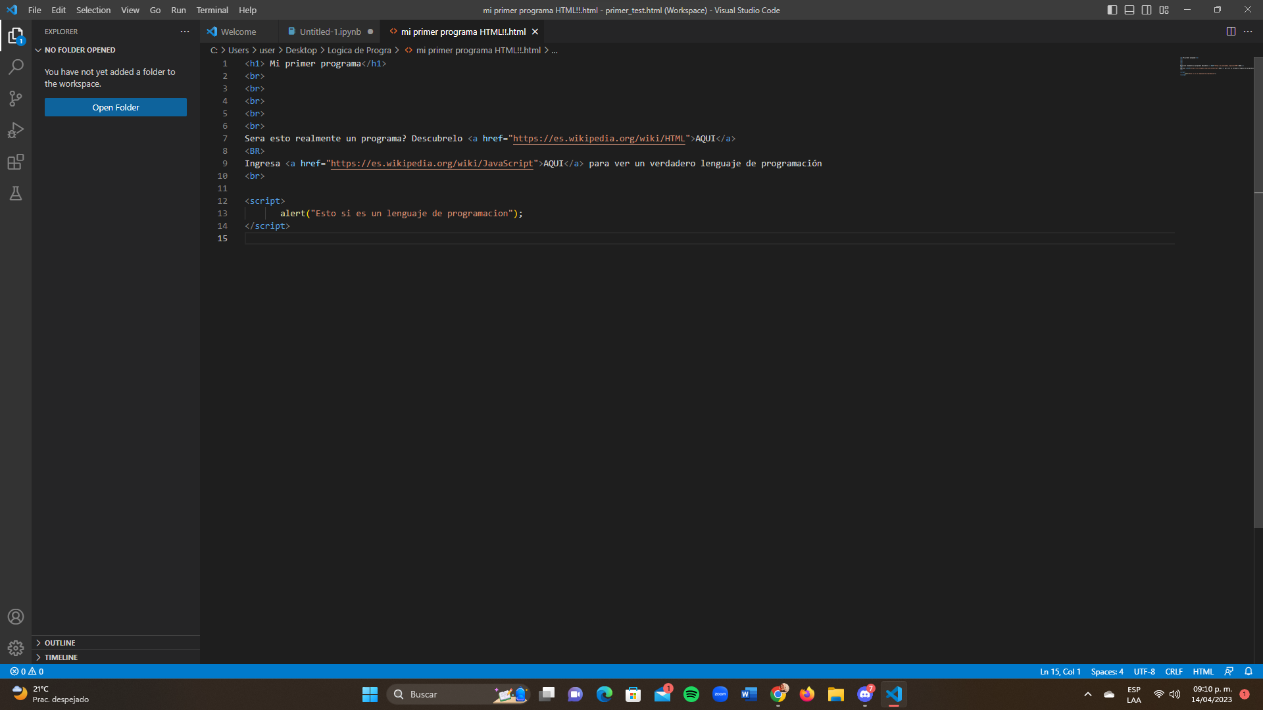Open the Accounts menu

click(x=16, y=617)
